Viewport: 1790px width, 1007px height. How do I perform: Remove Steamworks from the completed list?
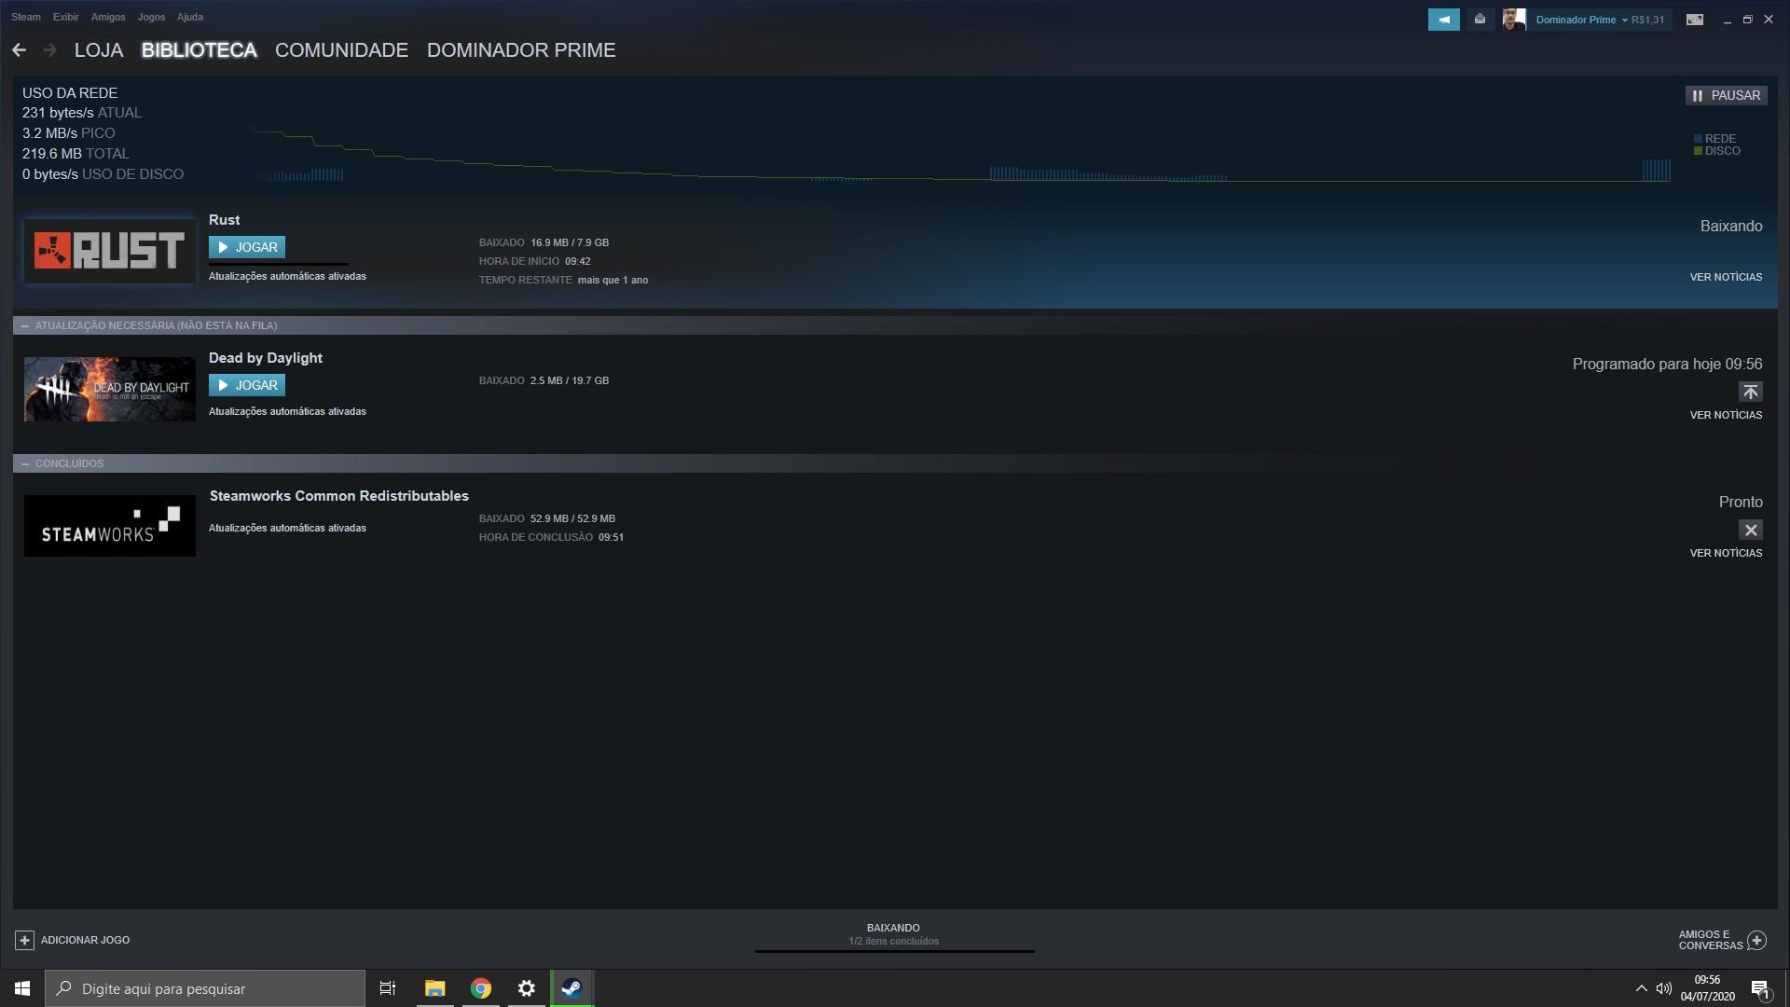point(1750,530)
